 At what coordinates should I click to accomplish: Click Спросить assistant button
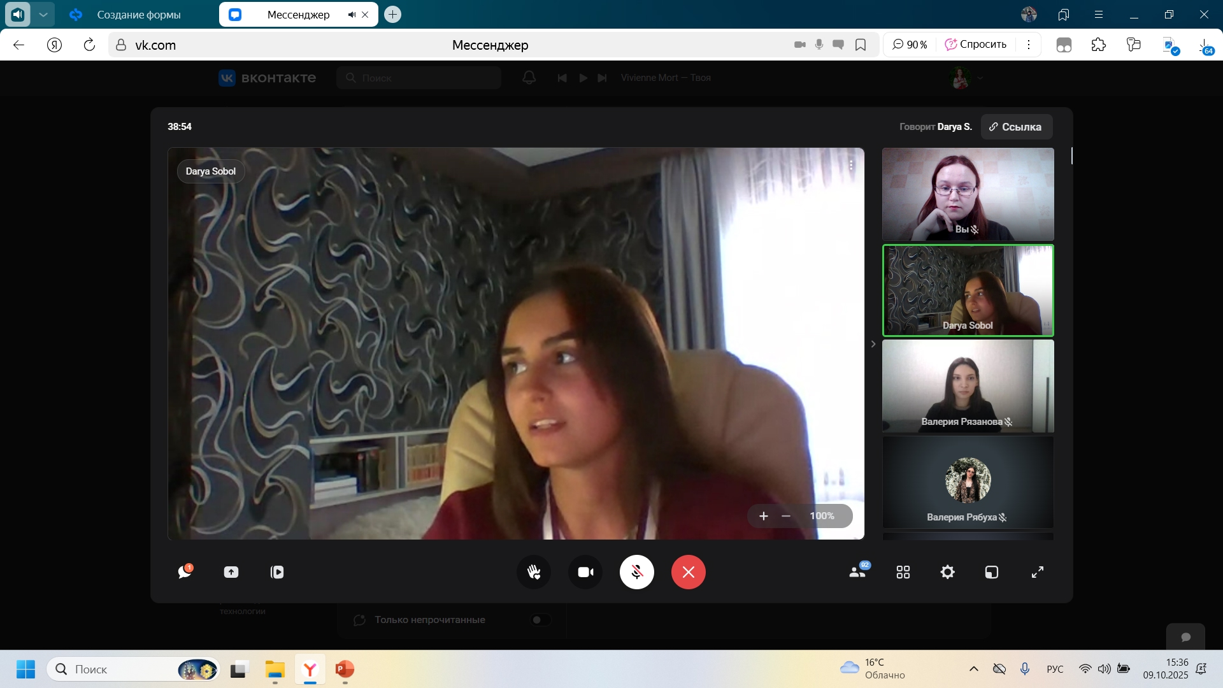976,45
